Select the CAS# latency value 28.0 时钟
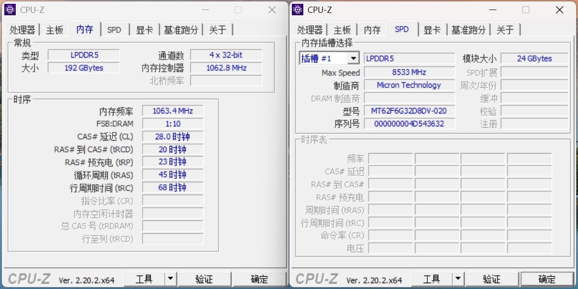This screenshot has width=578, height=289. pyautogui.click(x=173, y=137)
